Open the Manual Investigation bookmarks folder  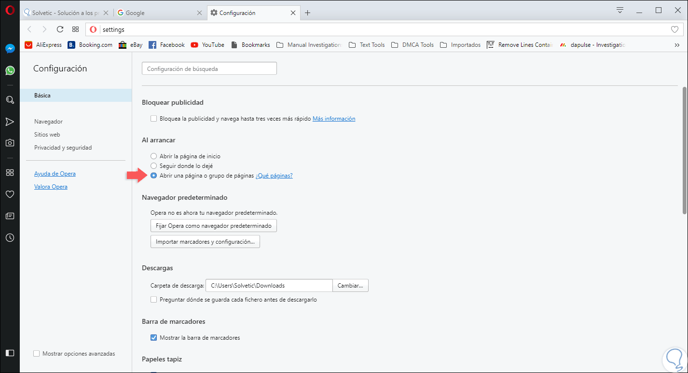click(309, 45)
